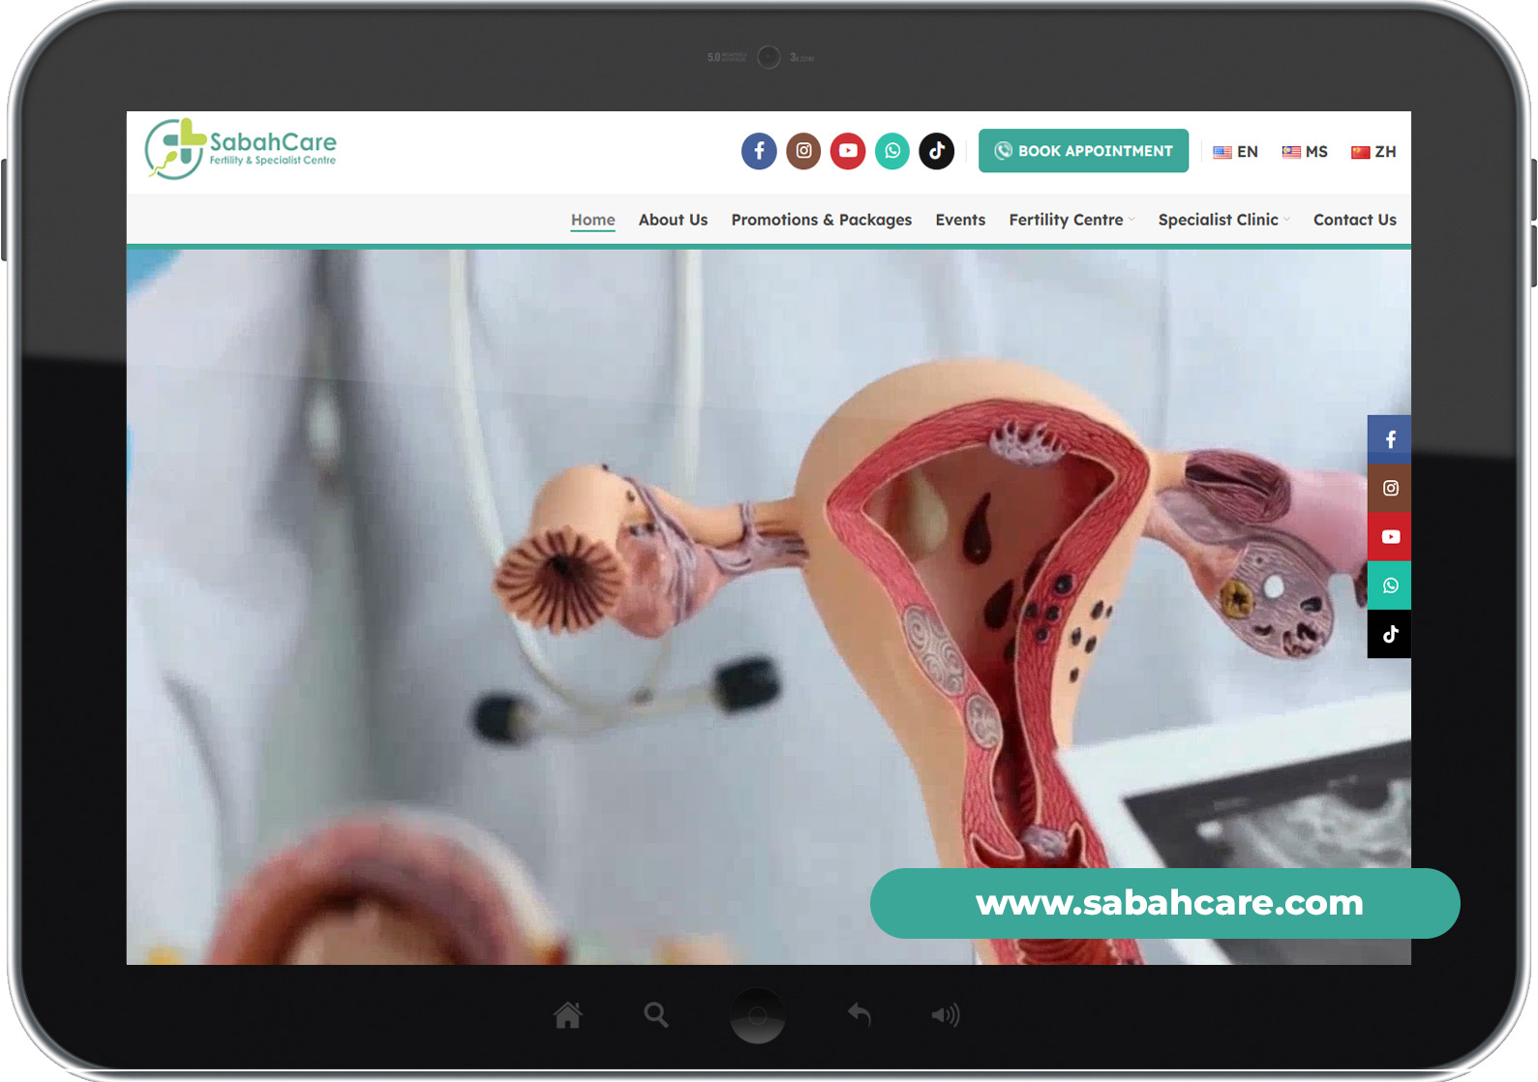Open WhatsApp chat from the header icon
Image resolution: width=1538 pixels, height=1082 pixels.
[x=892, y=151]
